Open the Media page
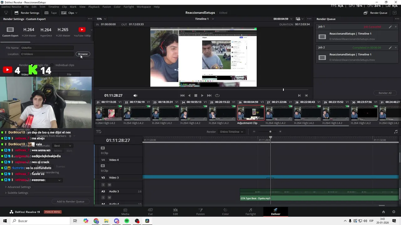401x225 pixels. pyautogui.click(x=125, y=212)
